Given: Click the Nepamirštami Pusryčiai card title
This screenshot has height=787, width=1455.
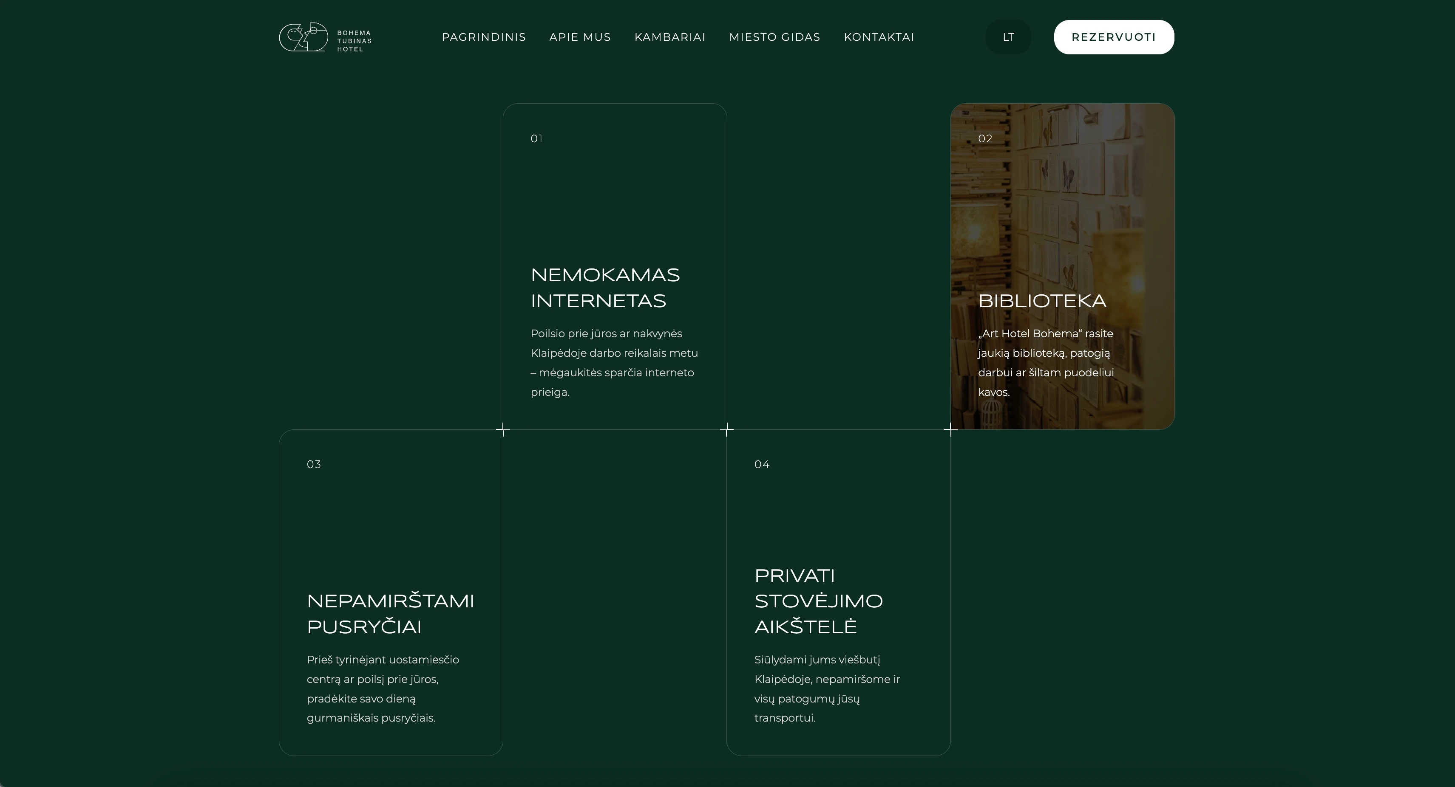Looking at the screenshot, I should (390, 614).
